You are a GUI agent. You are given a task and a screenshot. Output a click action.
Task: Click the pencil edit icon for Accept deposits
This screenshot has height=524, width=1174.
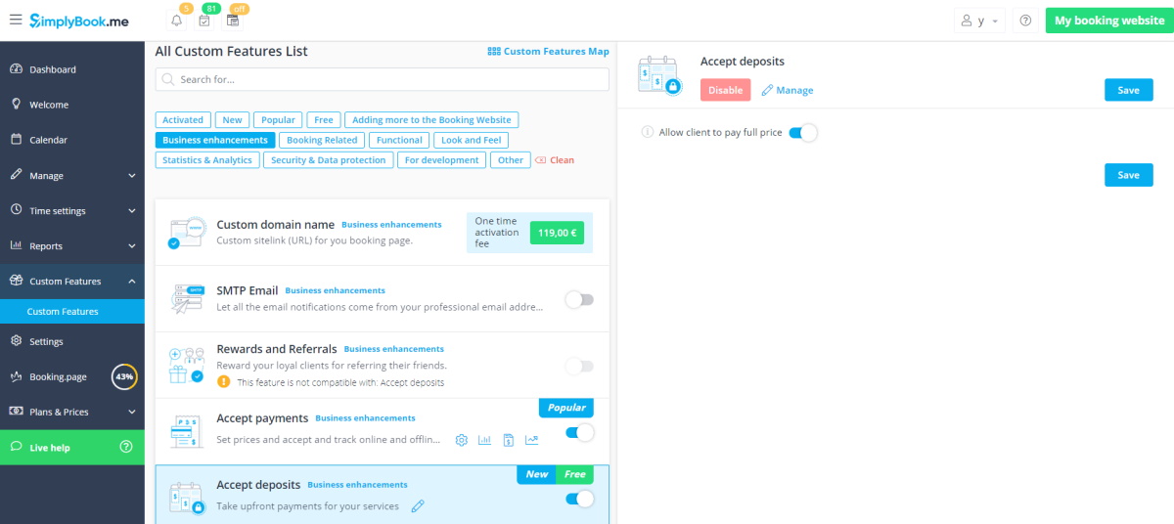point(418,506)
